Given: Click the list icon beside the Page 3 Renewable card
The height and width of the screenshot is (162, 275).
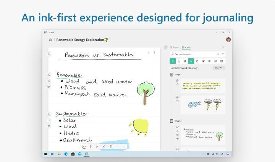Looking at the screenshot, I should click(x=178, y=135).
